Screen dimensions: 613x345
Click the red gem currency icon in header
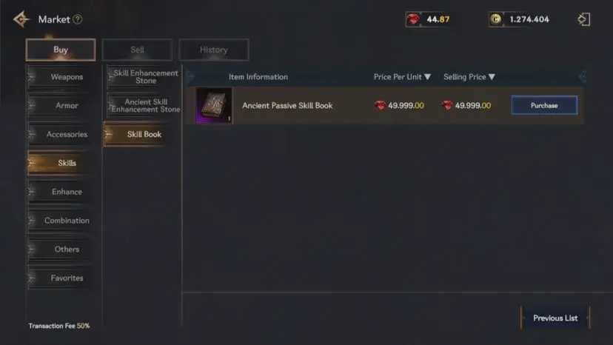413,19
